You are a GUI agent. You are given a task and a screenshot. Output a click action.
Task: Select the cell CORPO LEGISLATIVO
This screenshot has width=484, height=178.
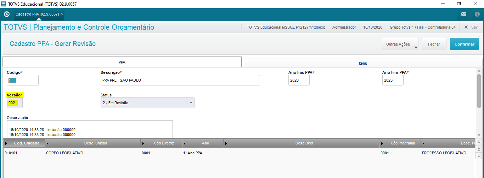(x=64, y=153)
